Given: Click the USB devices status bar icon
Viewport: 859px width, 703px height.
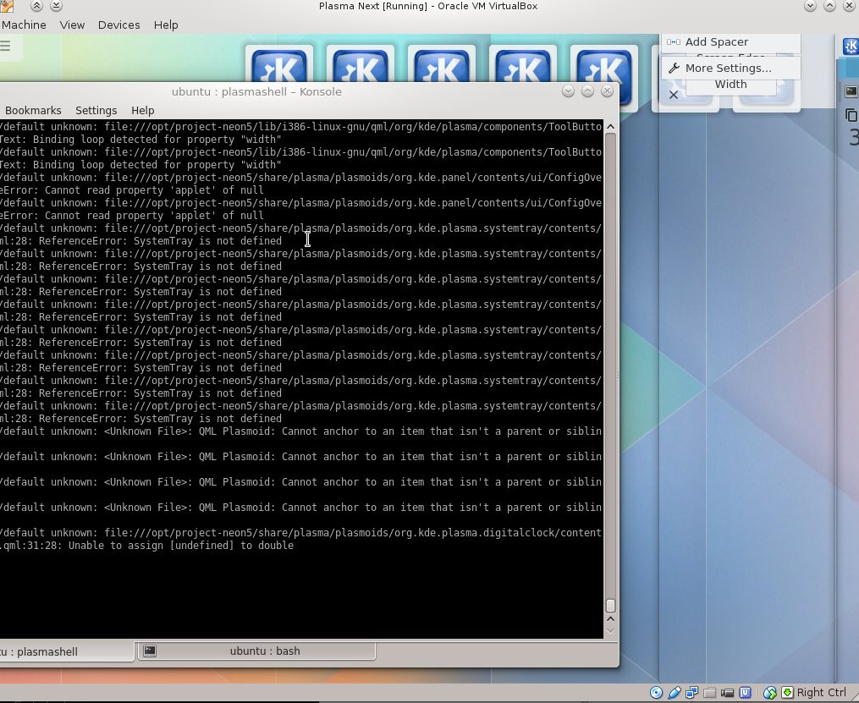Looking at the screenshot, I should 674,693.
